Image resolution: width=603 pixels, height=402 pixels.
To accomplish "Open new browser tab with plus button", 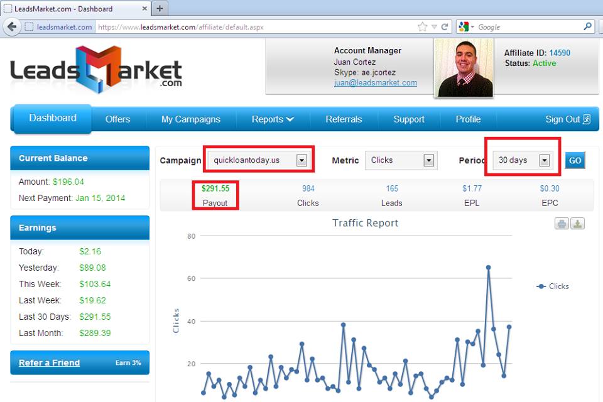I will 160,8.
